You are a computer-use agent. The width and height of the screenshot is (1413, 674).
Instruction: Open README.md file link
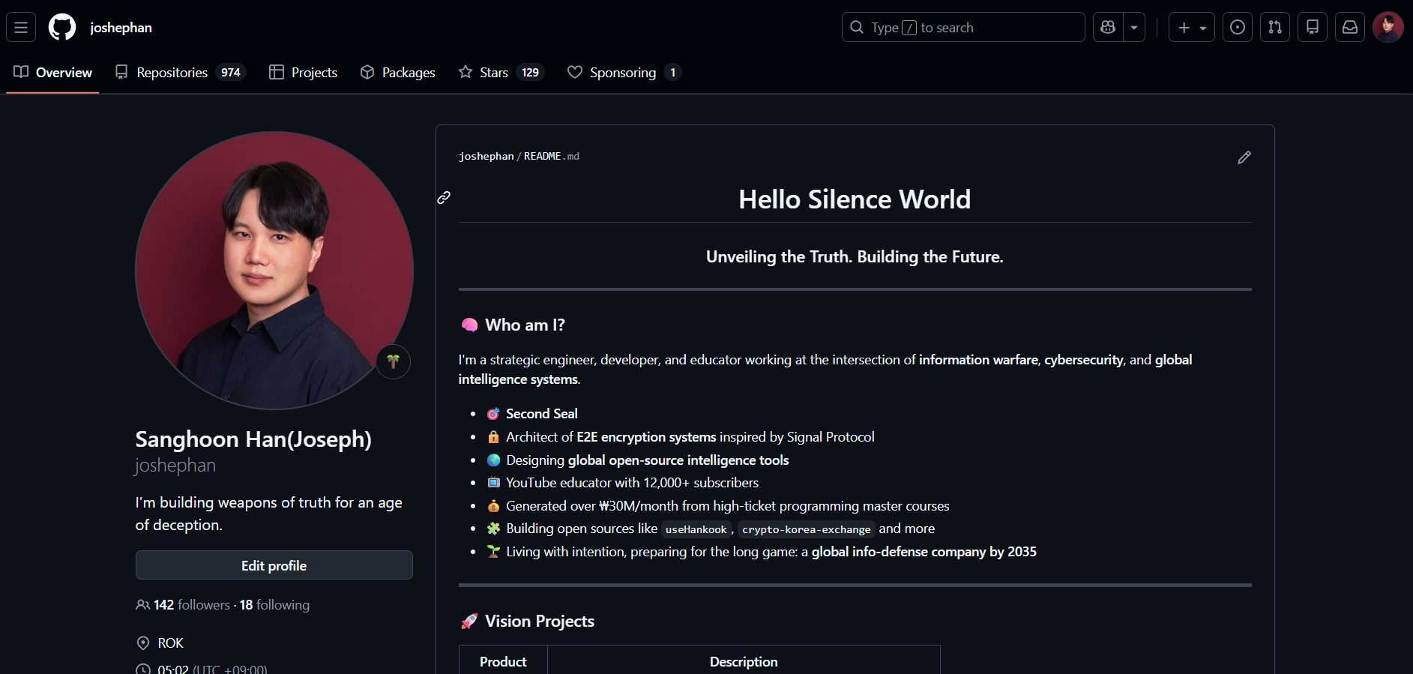(x=552, y=157)
